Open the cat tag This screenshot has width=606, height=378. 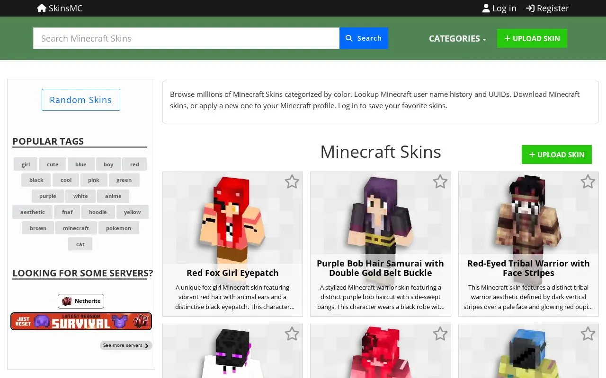(x=80, y=244)
